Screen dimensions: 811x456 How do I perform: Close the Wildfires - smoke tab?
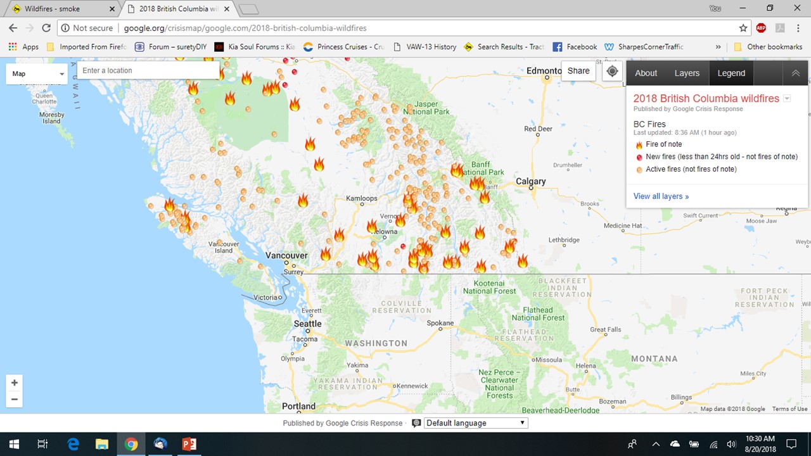point(113,9)
